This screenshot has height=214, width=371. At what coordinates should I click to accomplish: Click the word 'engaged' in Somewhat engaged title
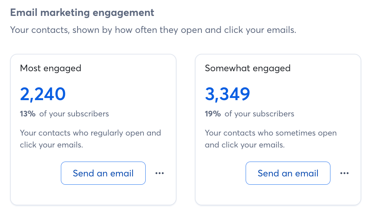[x=268, y=69]
